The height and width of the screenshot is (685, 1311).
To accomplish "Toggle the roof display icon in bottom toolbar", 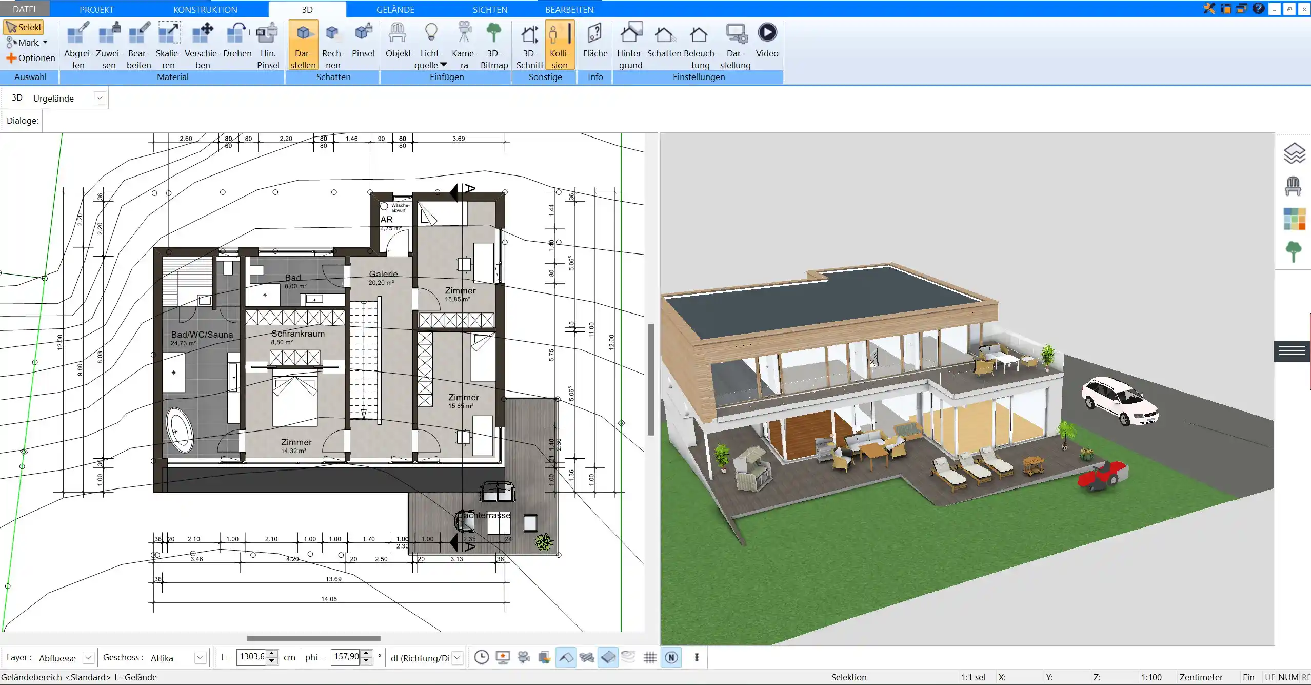I will [565, 657].
